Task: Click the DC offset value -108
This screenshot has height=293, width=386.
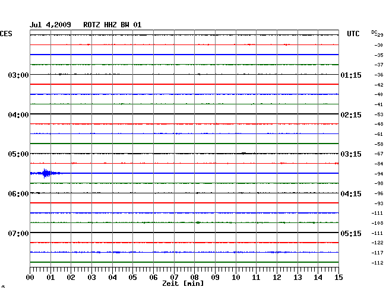Action: pyautogui.click(x=377, y=223)
